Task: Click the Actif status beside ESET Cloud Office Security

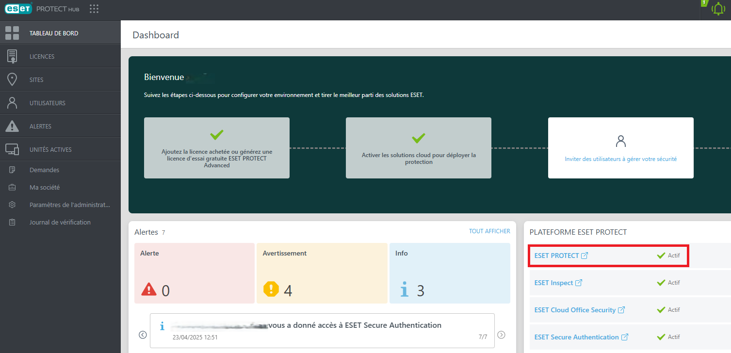Action: coord(668,310)
